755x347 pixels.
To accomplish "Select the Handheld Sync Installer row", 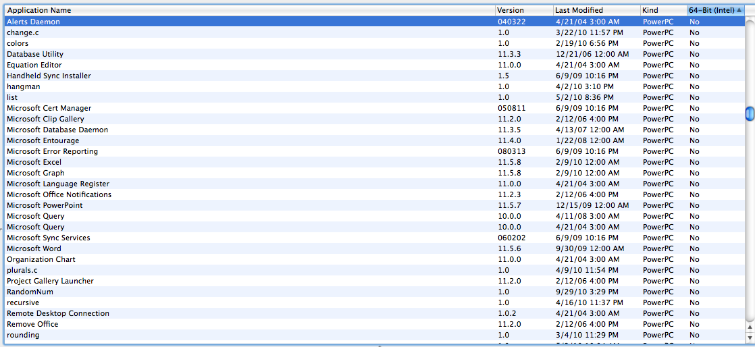I will 375,76.
